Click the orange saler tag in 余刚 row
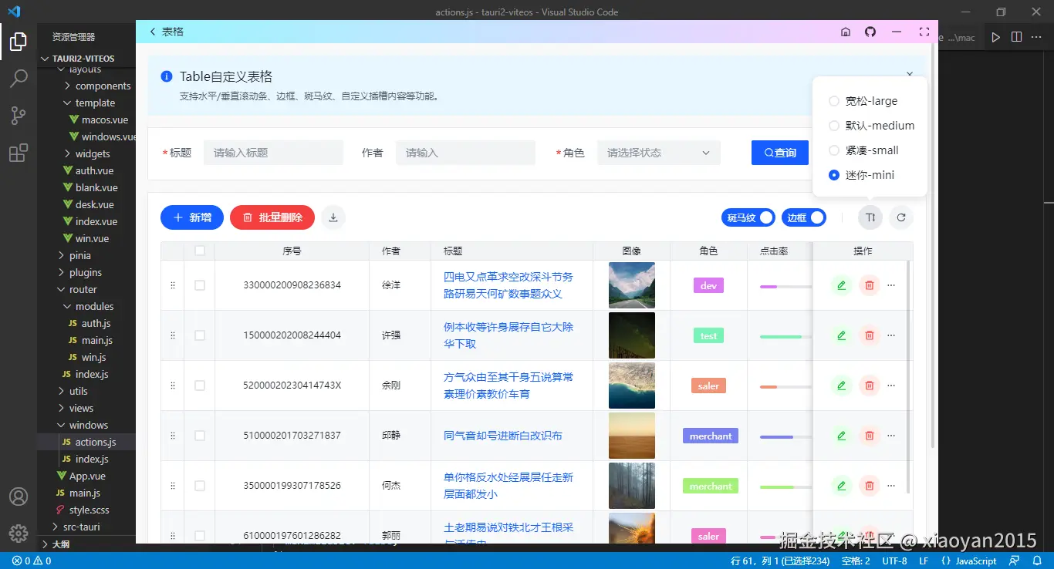 [708, 386]
